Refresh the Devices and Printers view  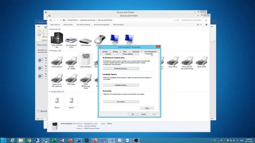pyautogui.click(x=178, y=20)
